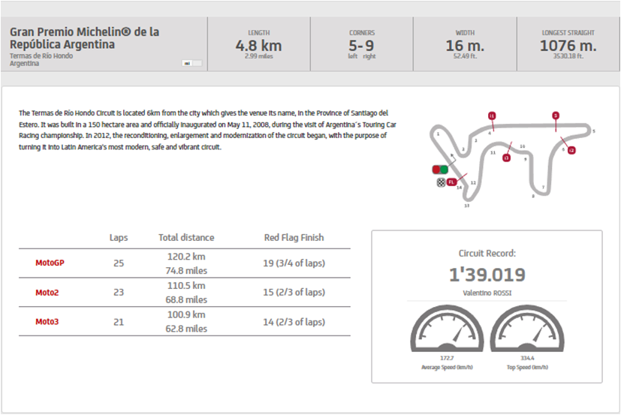
Task: Click the 68.8 miles distance value
Action: click(186, 299)
